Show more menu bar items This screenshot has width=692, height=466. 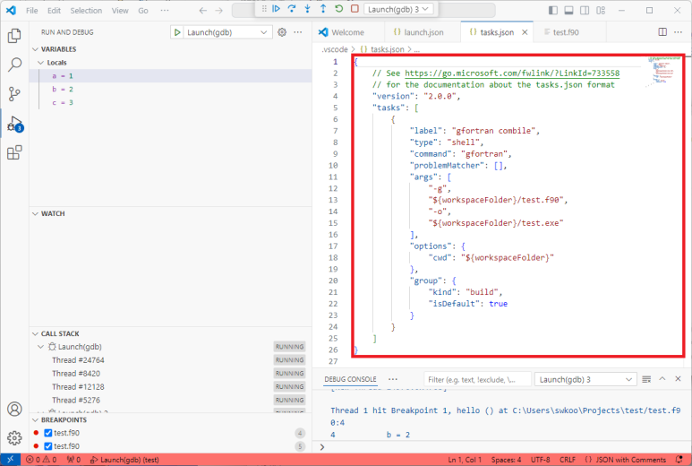[x=165, y=11]
